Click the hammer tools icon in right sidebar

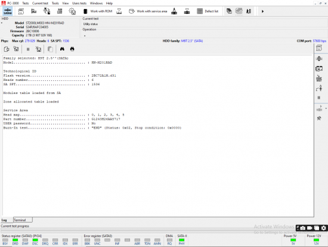click(x=319, y=118)
